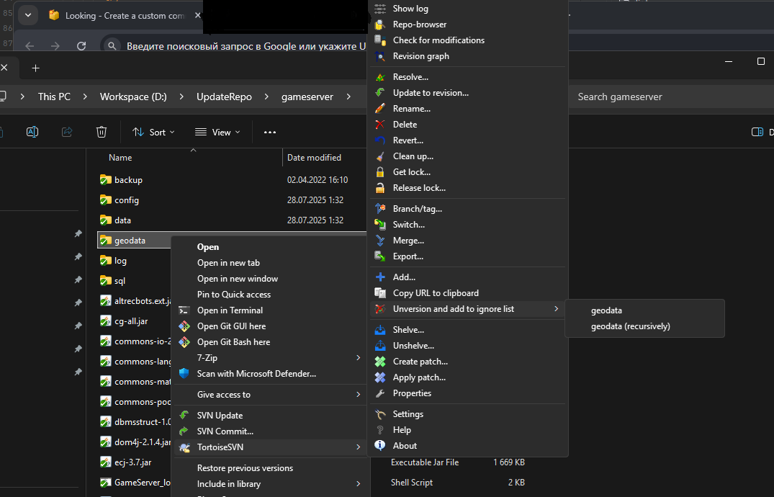The image size is (774, 497).
Task: Select the cg-all.jar file
Action: (x=131, y=321)
